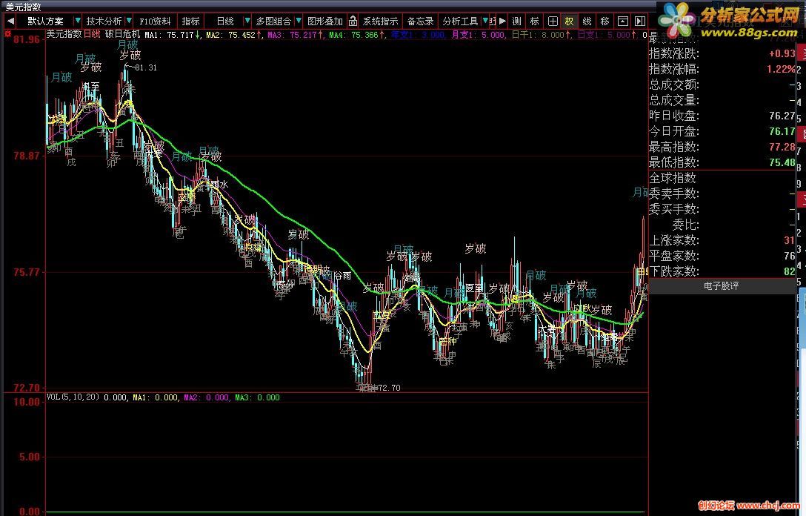Click the 委比 row label
This screenshot has height=516, width=806.
coord(686,225)
